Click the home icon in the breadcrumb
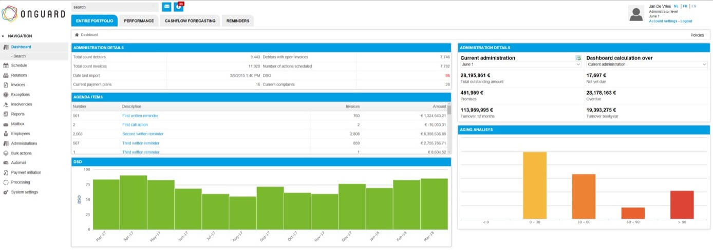Screen dimensions: 713x252 (x=77, y=35)
